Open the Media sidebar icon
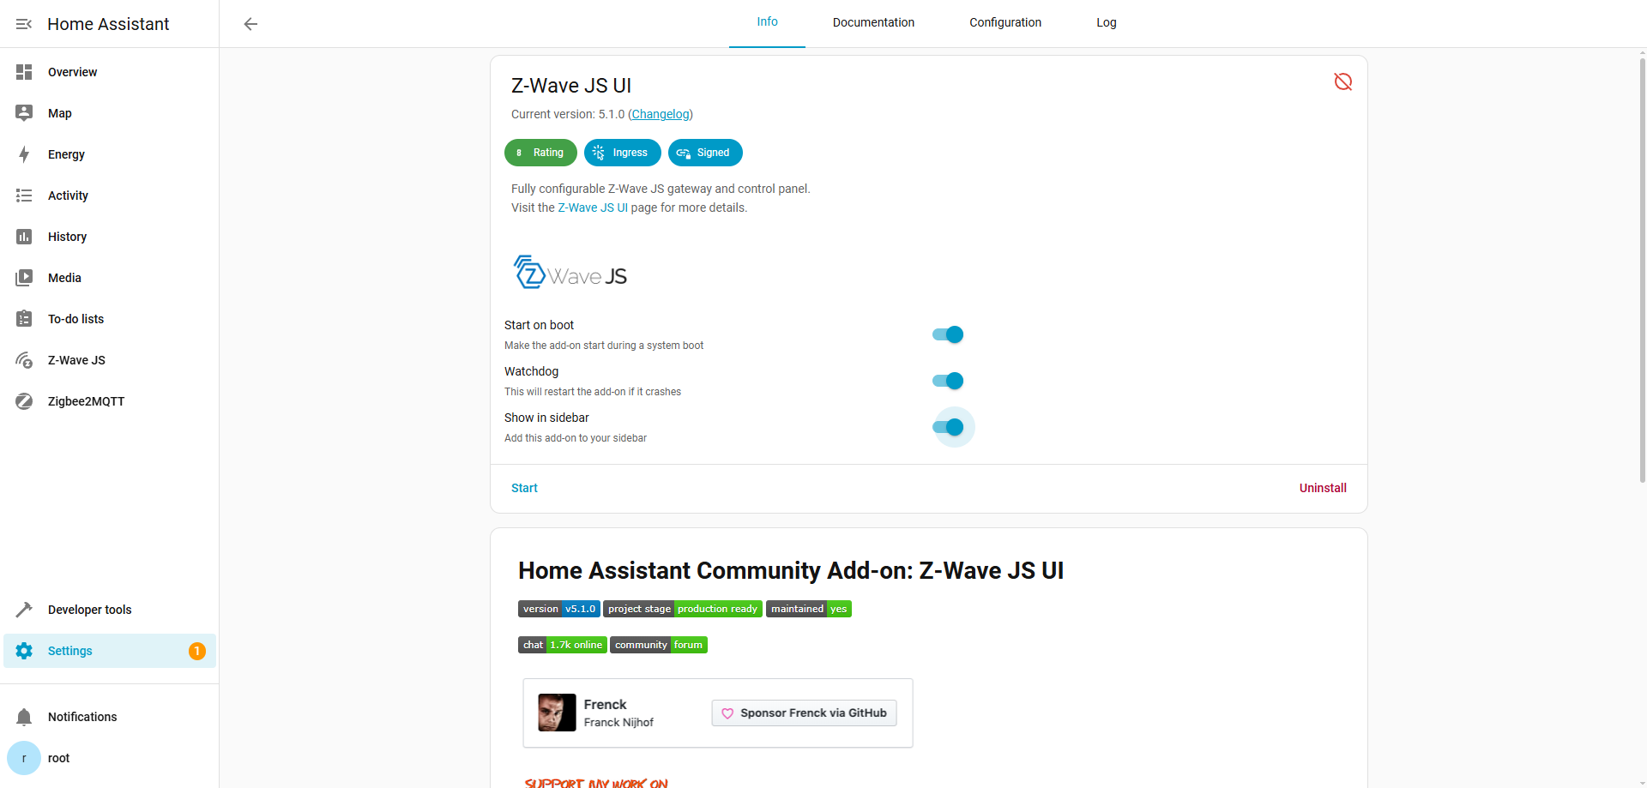 24,278
